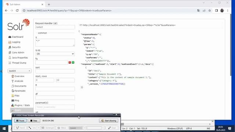Click the start value field
The height and width of the screenshot is (132, 235).
pyautogui.click(x=45, y=80)
